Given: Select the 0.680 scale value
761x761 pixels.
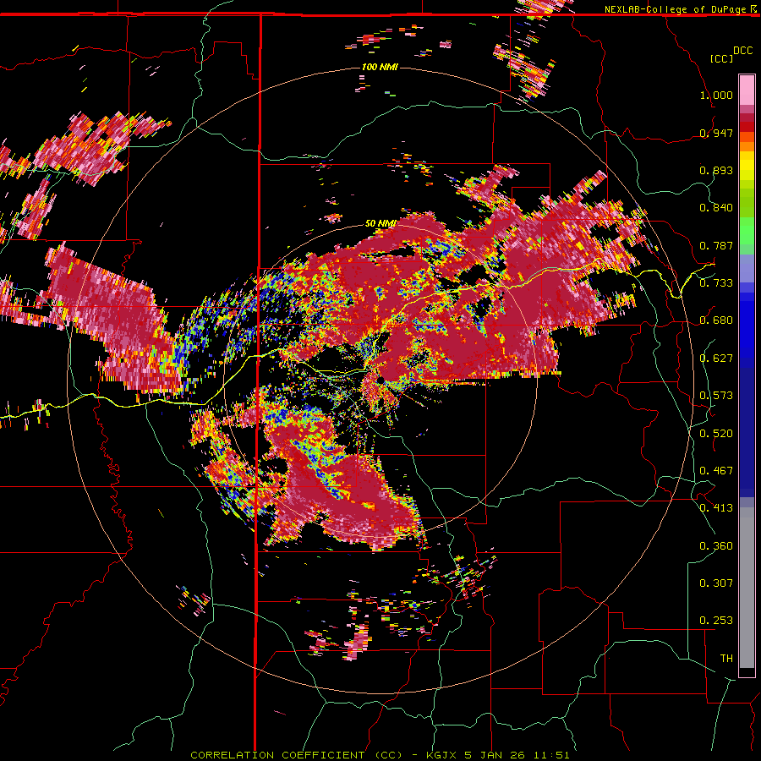Looking at the screenshot, I should coord(716,320).
